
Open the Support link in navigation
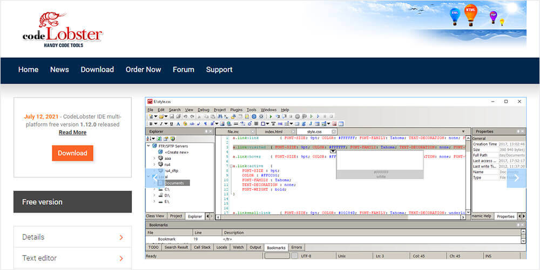pos(219,70)
